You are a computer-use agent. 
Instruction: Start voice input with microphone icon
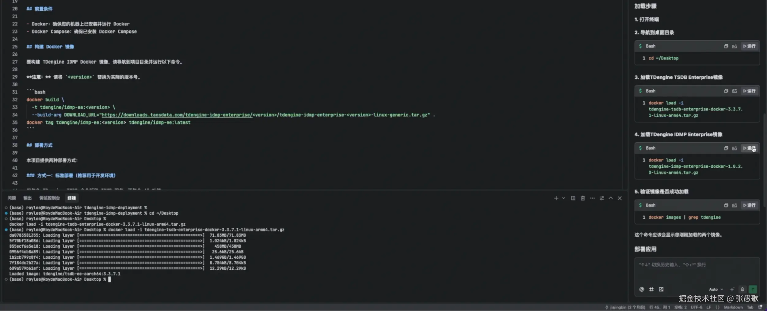[x=742, y=289]
